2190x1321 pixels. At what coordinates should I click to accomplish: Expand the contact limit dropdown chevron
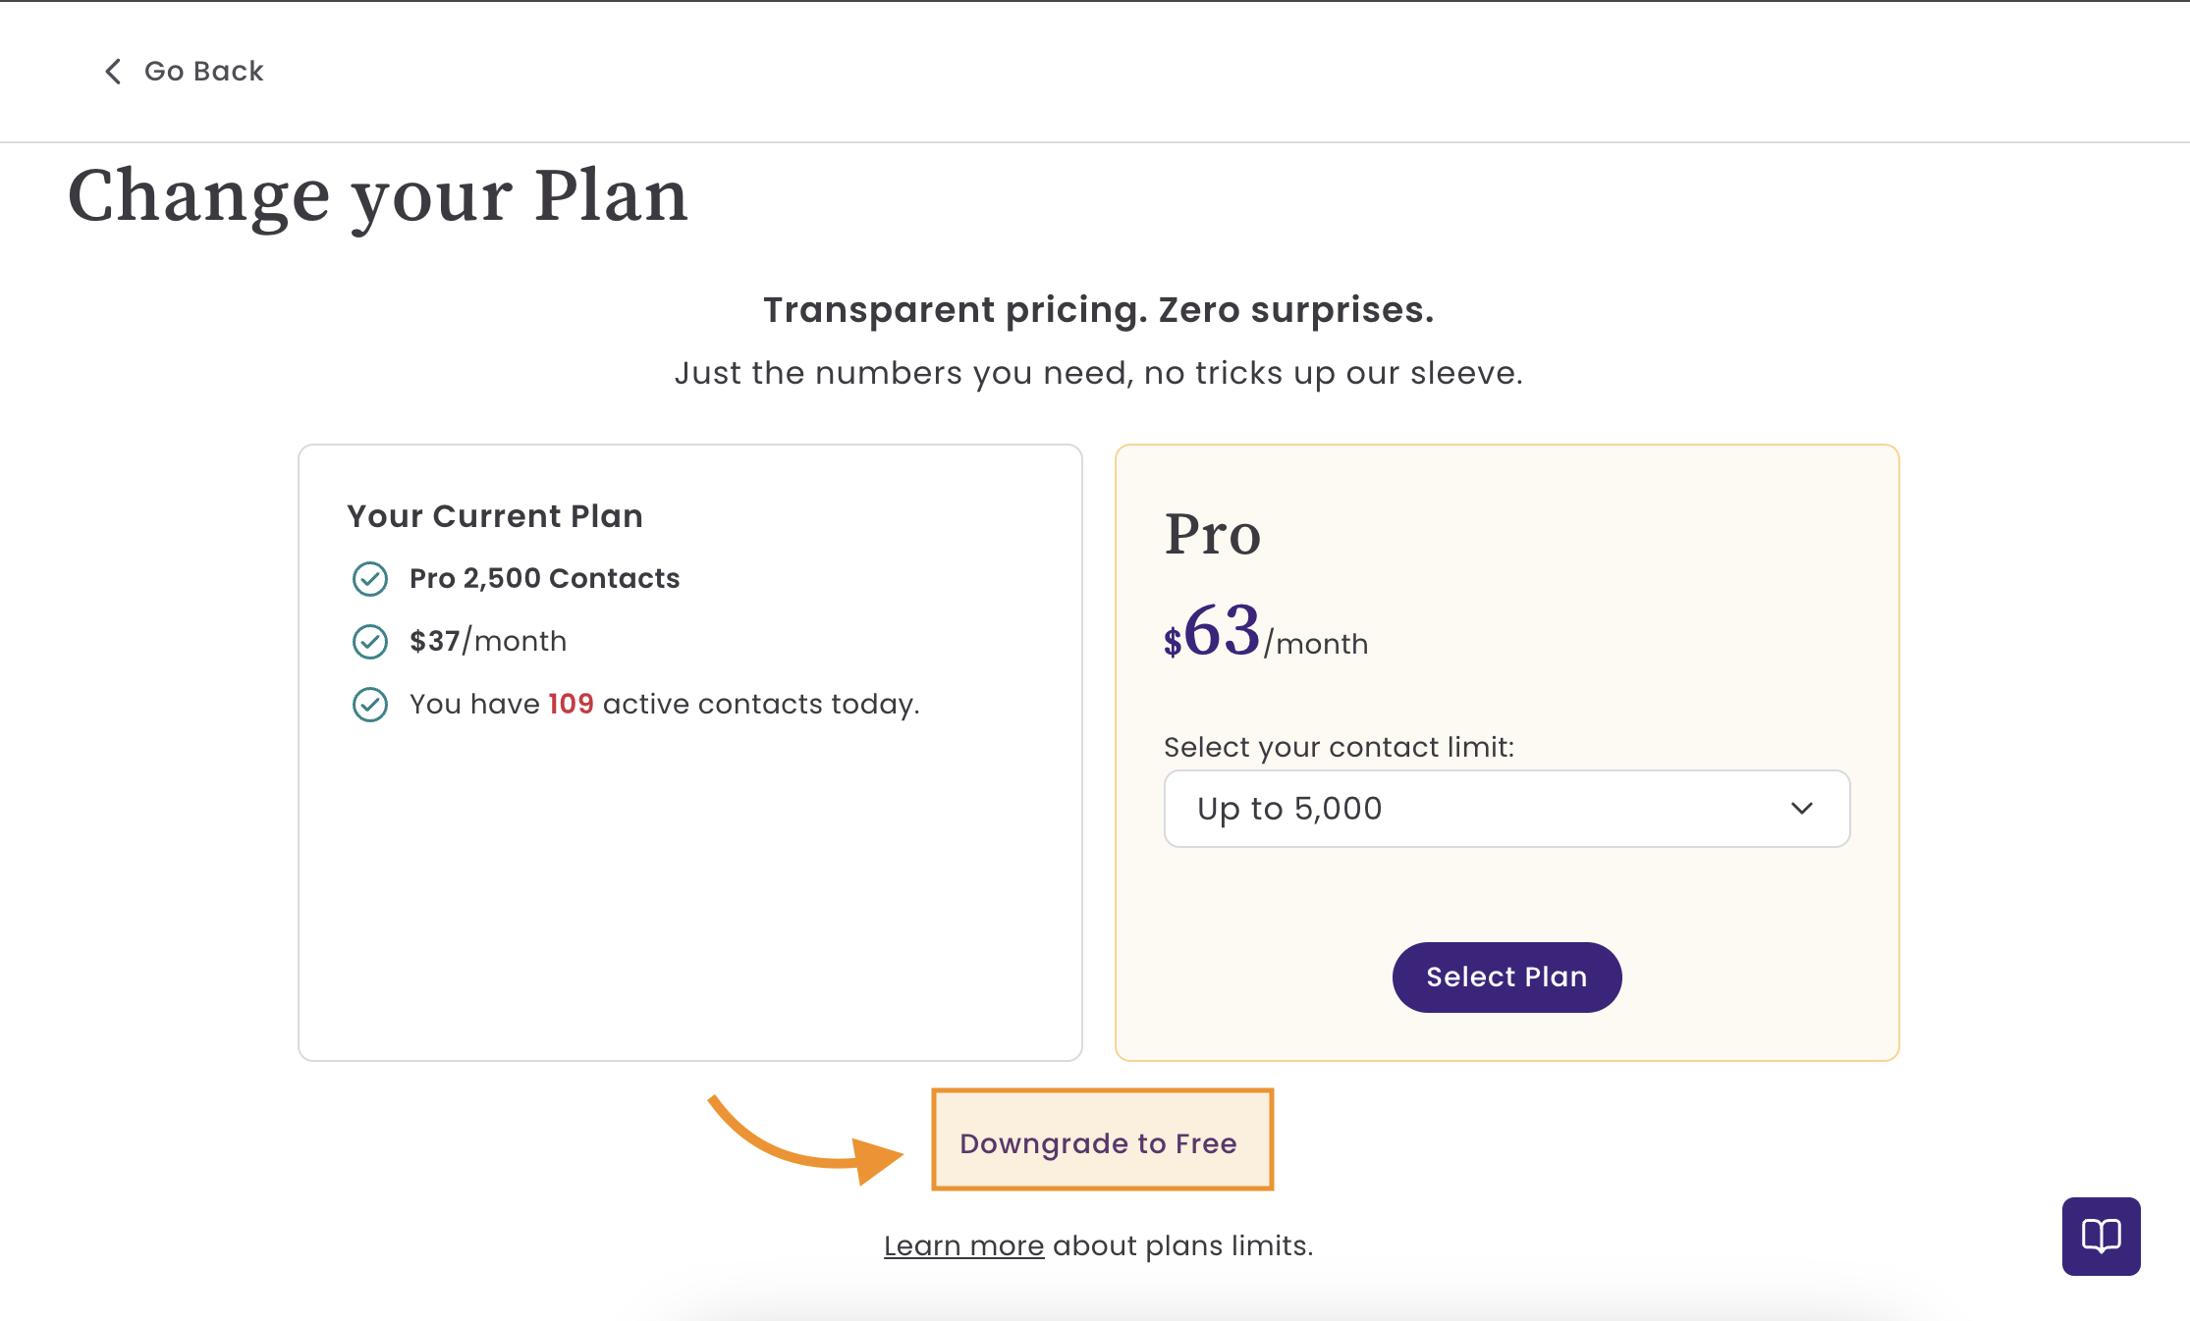pyautogui.click(x=1801, y=809)
